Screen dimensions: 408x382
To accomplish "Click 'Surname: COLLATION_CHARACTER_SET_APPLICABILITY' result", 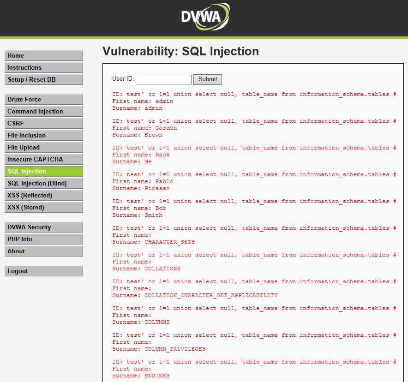I will 195,295.
